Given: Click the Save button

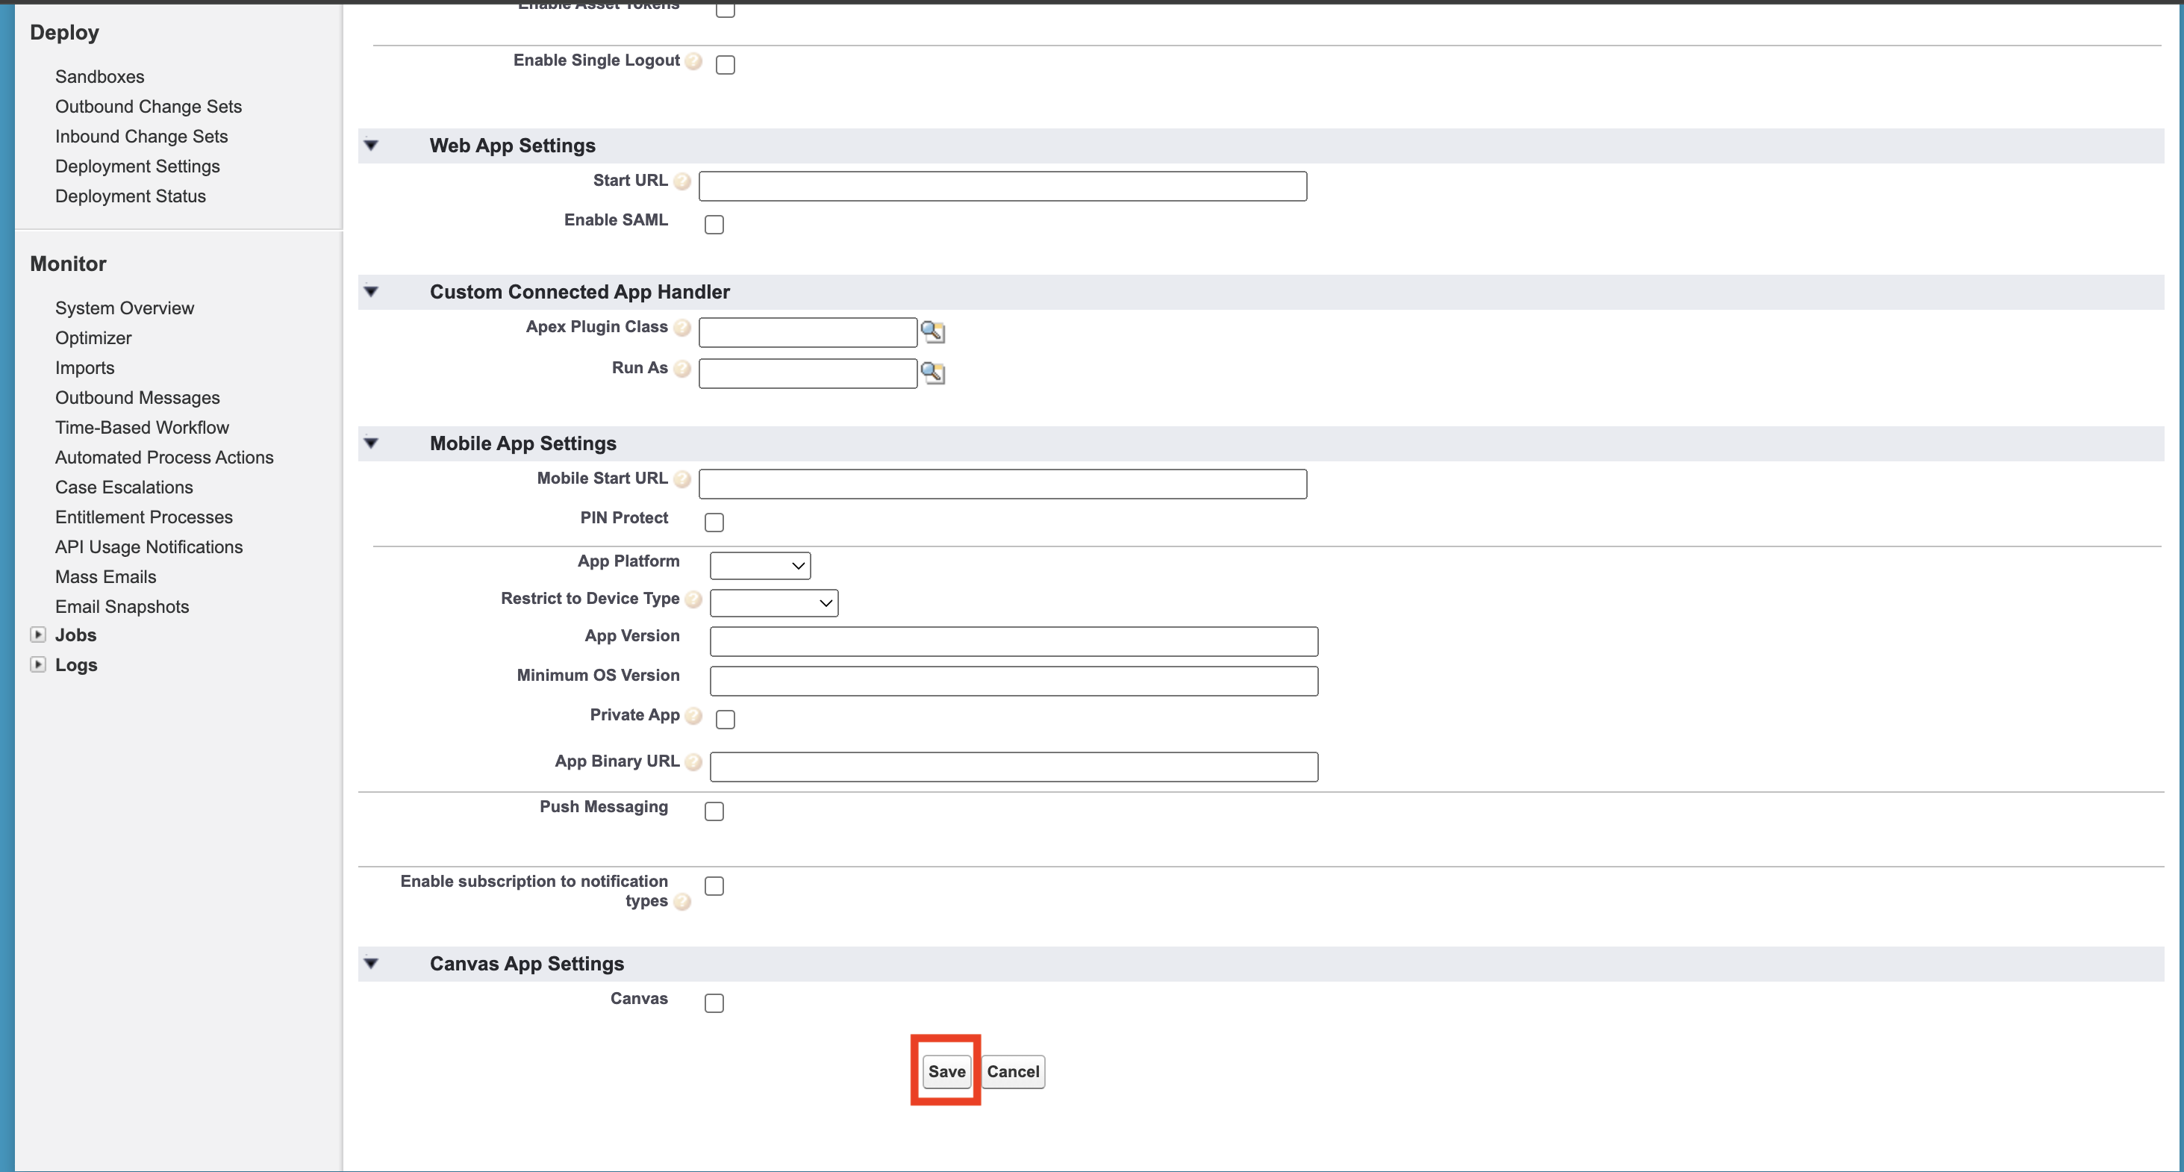Looking at the screenshot, I should (946, 1071).
